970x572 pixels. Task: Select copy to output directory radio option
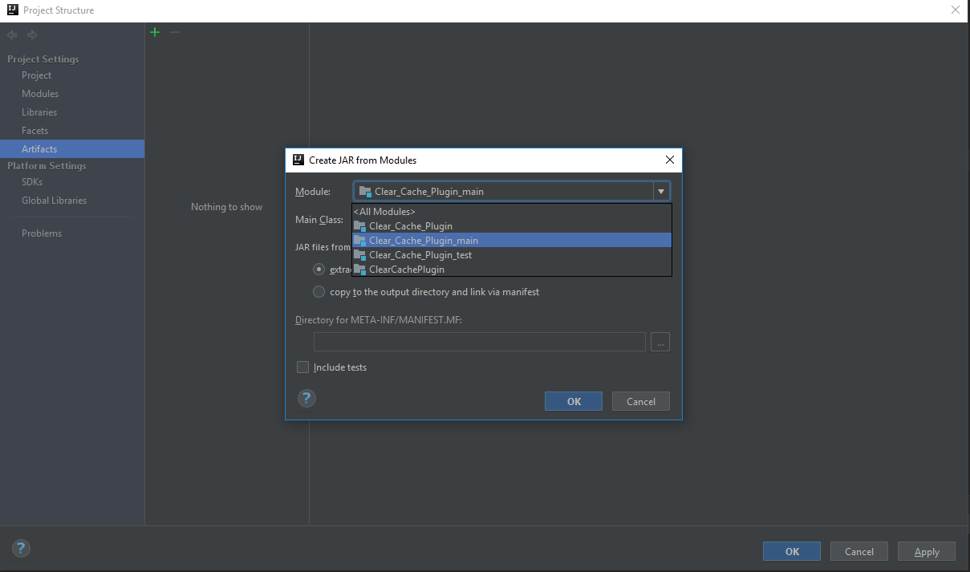[x=319, y=292]
